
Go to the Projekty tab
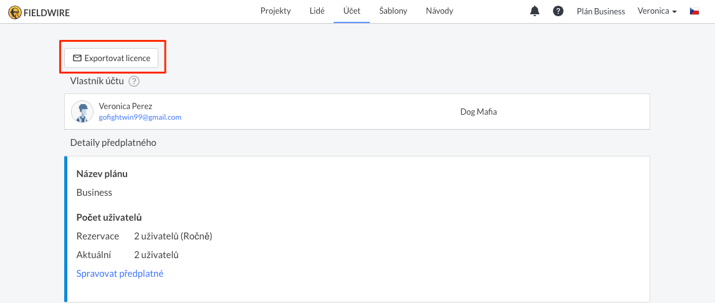(276, 11)
